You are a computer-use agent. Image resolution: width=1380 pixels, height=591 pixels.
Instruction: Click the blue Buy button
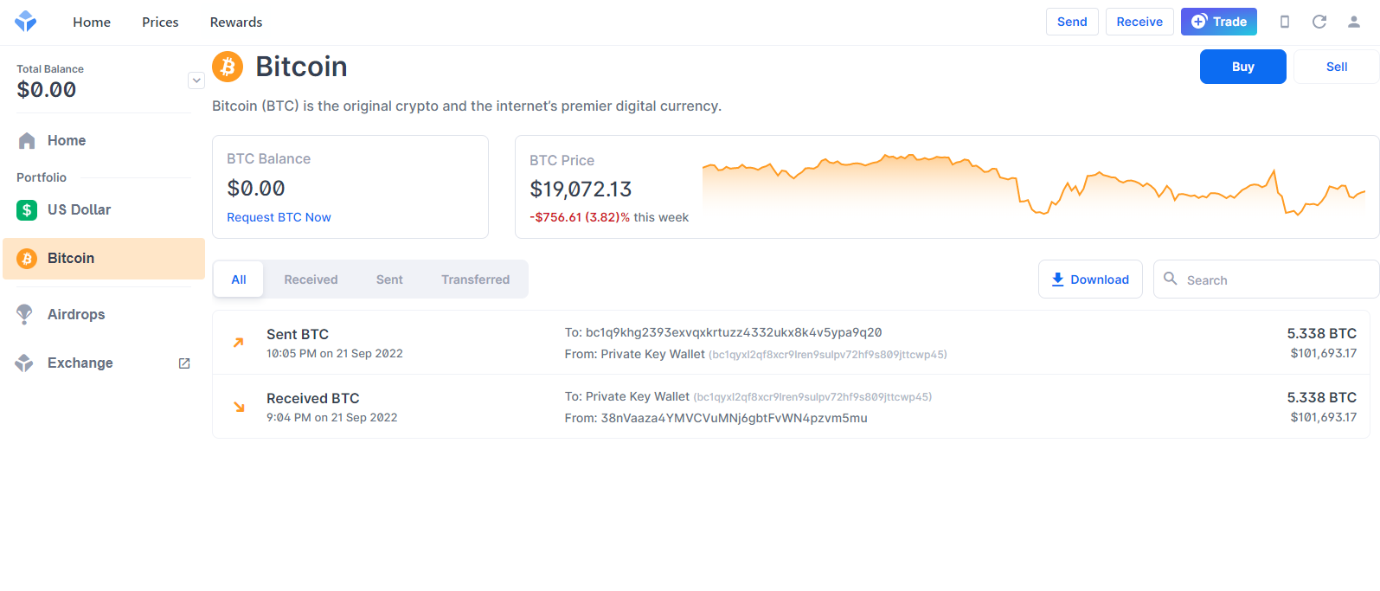(x=1242, y=67)
